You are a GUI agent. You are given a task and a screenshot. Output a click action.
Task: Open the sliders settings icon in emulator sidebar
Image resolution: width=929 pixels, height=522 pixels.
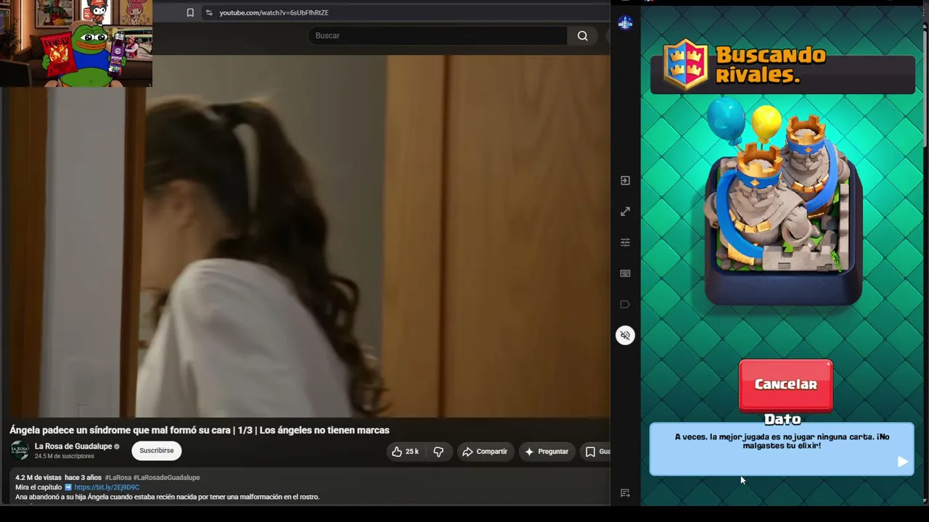[x=625, y=242]
